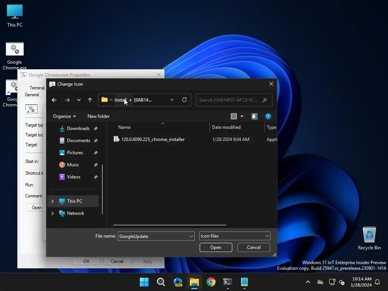The width and height of the screenshot is (388, 291).
Task: Click the File name input field
Action: 153,236
